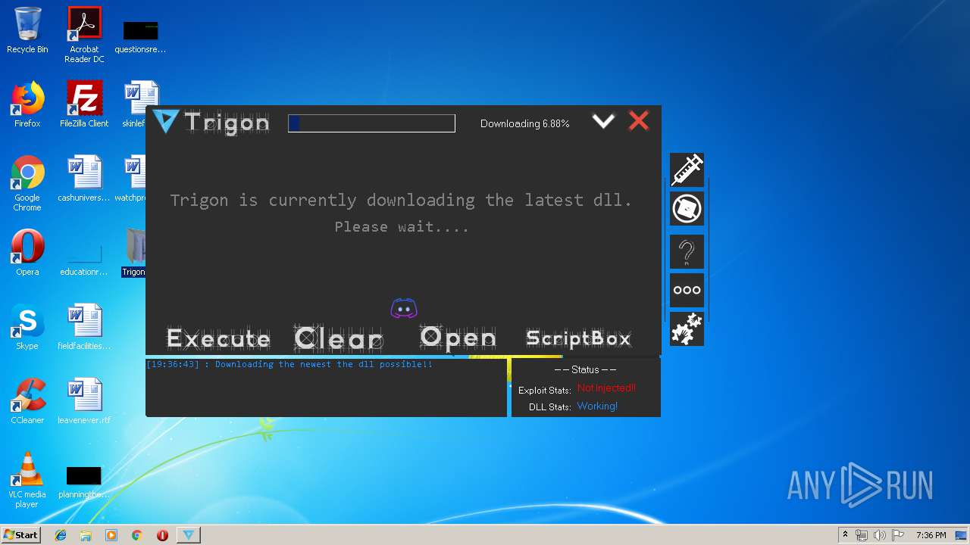
Task: Click the network tray icon
Action: (x=862, y=535)
